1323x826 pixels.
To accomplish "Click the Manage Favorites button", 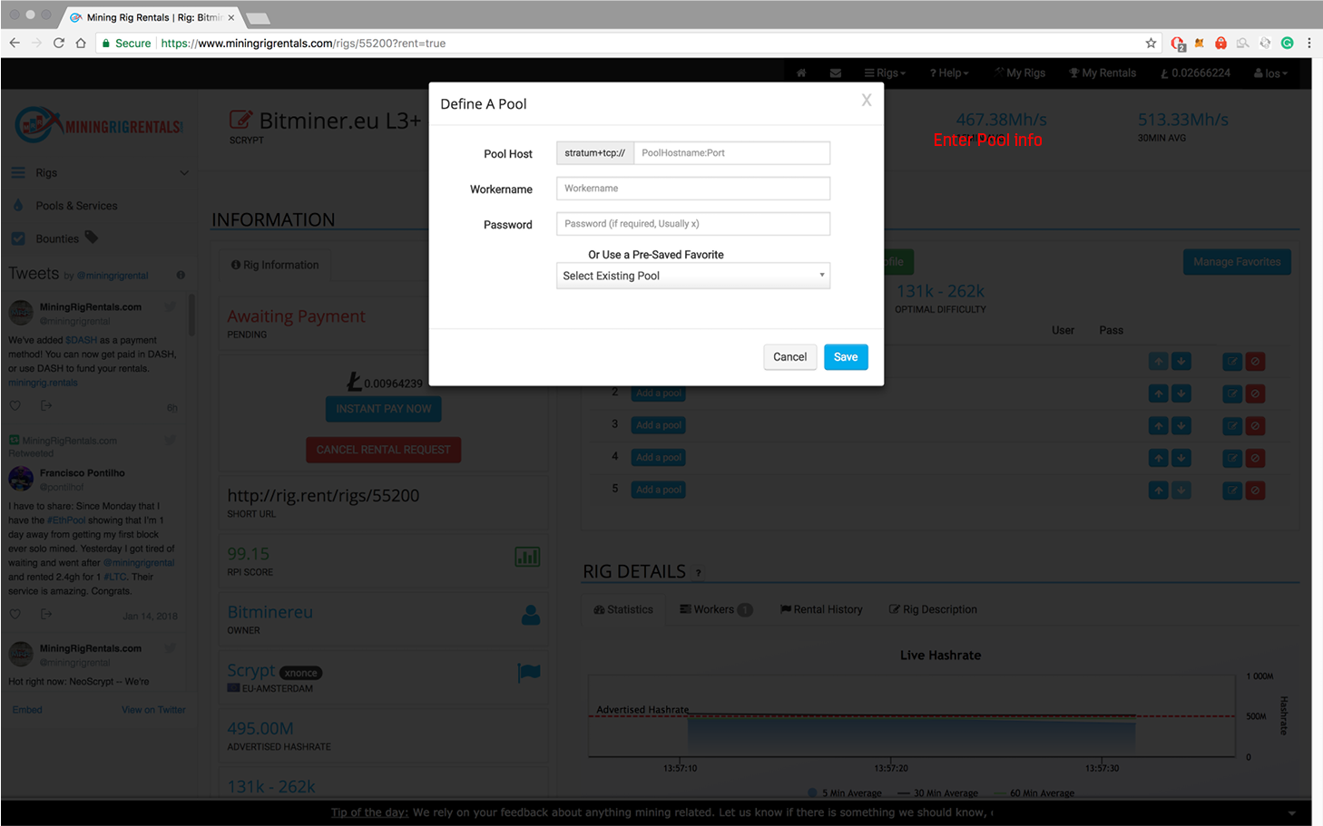I will coord(1237,262).
